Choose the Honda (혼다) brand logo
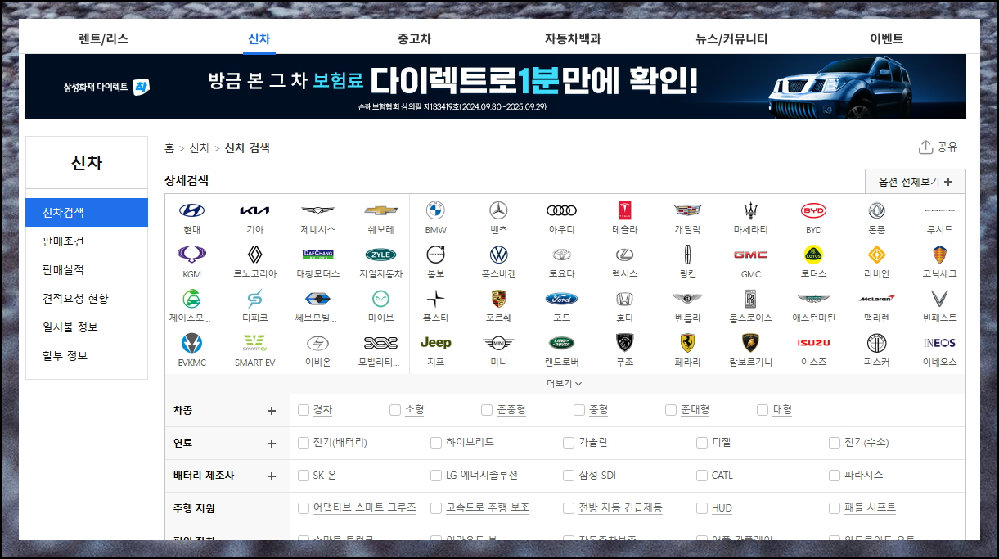The height and width of the screenshot is (559, 999). 625,298
